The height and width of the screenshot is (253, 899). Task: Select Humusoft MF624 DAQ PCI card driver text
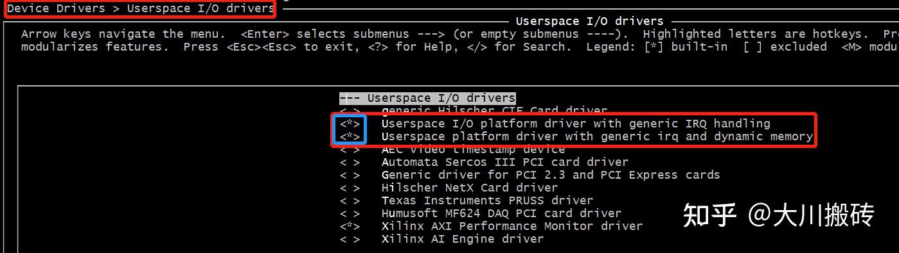(501, 213)
